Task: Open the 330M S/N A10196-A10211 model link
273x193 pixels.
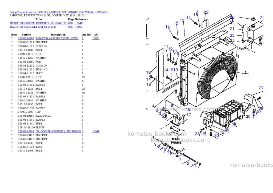Action: 73,12
